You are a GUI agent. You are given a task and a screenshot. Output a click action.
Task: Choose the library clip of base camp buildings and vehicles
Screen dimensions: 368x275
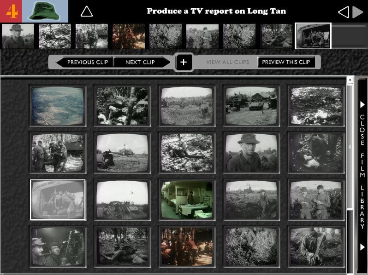click(252, 106)
